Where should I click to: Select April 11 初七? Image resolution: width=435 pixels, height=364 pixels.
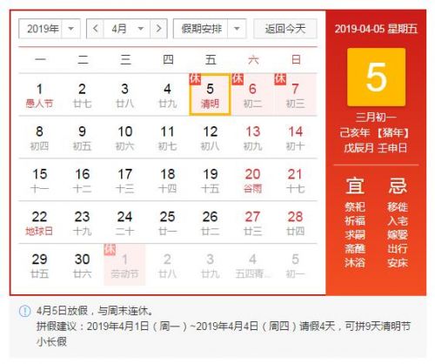coord(167,138)
